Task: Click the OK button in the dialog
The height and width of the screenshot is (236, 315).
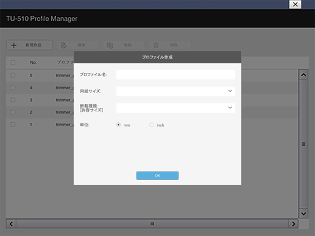Action: click(x=157, y=176)
